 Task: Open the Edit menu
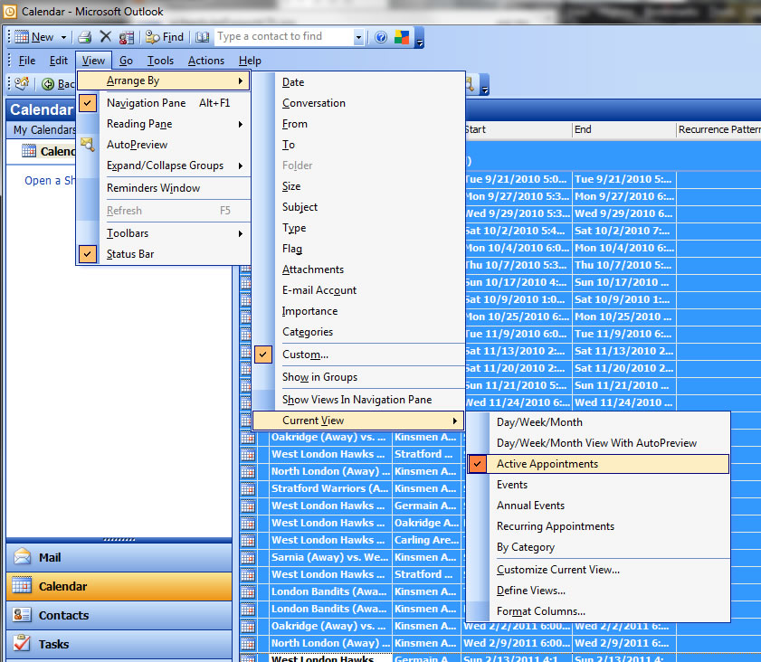pyautogui.click(x=59, y=61)
